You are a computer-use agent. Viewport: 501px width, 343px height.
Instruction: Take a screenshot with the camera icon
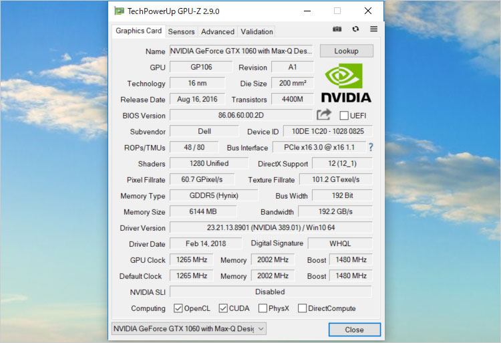pos(337,29)
